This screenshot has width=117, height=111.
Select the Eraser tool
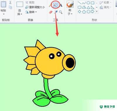[x=51, y=12]
